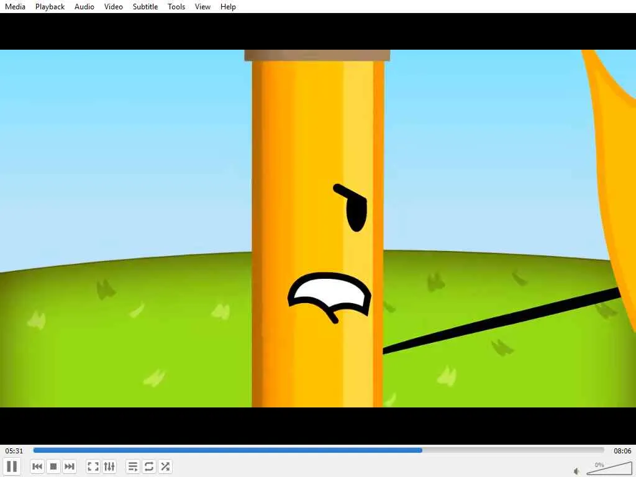Adjust the volume slider at 0%
Screen dimensions: 636x477
[x=609, y=468]
